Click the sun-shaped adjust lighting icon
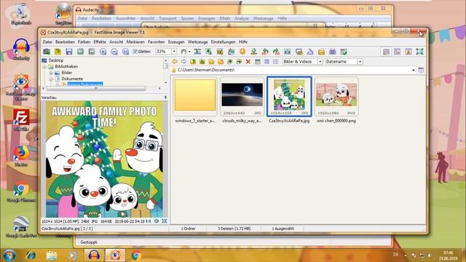Screen dimensions: 466x262 click(242, 52)
